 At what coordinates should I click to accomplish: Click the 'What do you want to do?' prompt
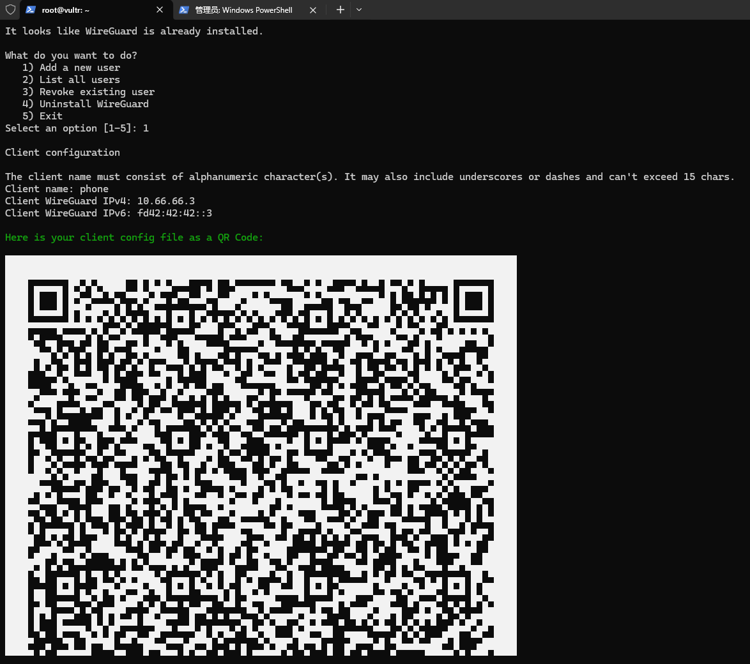[72, 56]
